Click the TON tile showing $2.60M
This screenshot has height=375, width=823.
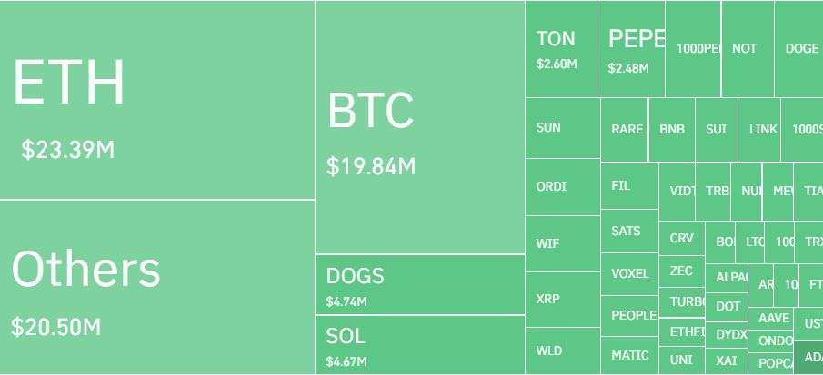(x=560, y=49)
